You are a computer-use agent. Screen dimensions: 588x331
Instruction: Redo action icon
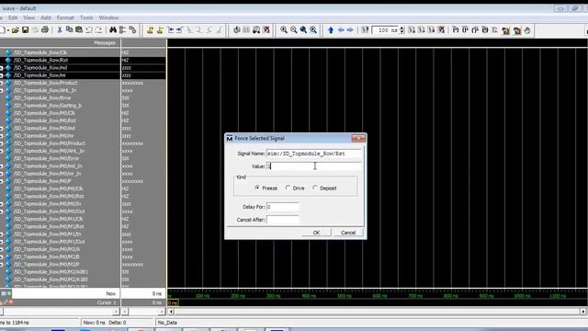click(98, 30)
